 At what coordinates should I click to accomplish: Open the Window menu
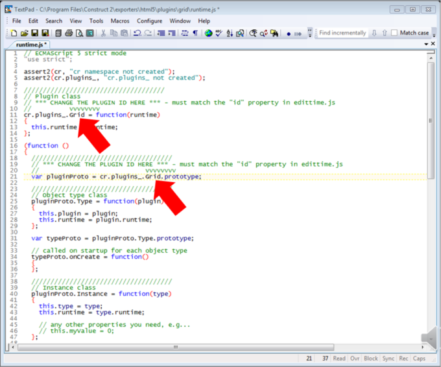coord(180,21)
